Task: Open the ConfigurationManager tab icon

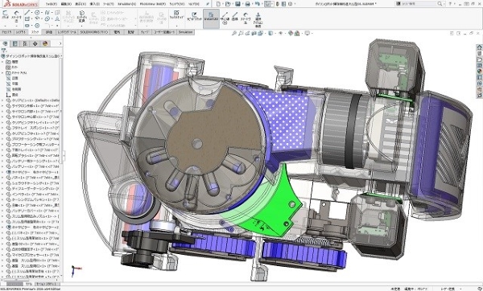Action: coord(25,43)
